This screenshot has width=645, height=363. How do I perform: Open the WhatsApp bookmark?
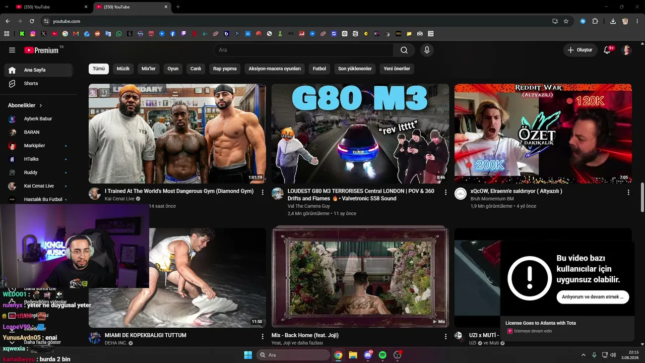pos(119,34)
